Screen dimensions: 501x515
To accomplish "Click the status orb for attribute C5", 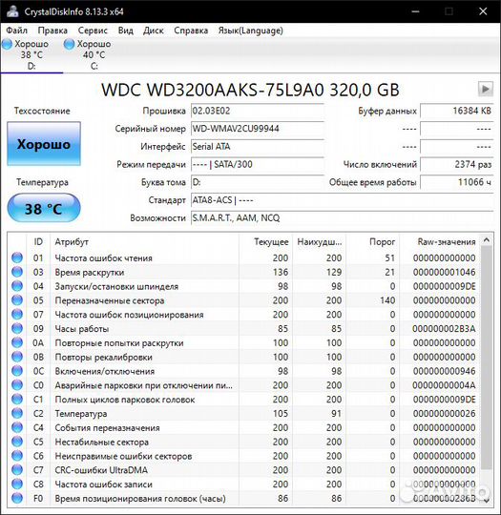I will click(x=17, y=442).
